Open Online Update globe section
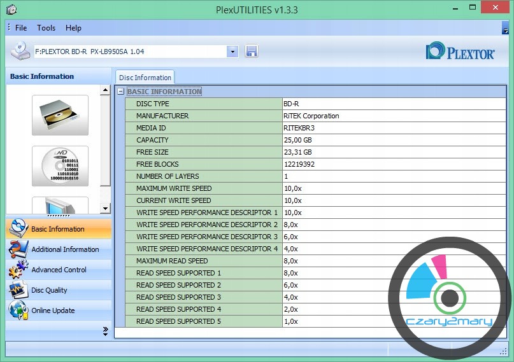Image resolution: width=514 pixels, height=362 pixels. click(53, 310)
